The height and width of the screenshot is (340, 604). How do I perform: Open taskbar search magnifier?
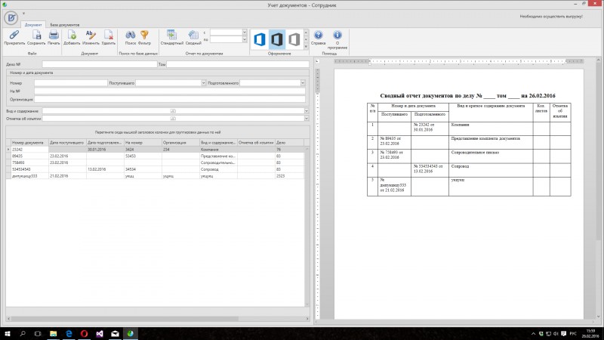23,333
